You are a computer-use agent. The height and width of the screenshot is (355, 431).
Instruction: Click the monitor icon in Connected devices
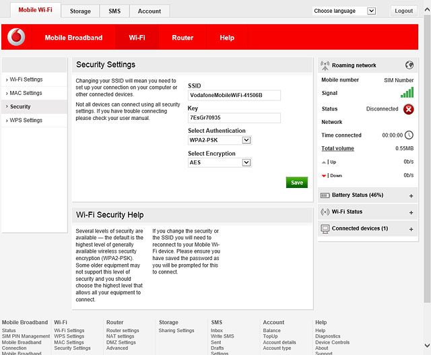coord(325,229)
